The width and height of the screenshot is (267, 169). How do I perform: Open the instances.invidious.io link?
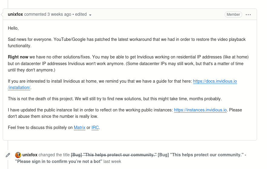pos(200,110)
